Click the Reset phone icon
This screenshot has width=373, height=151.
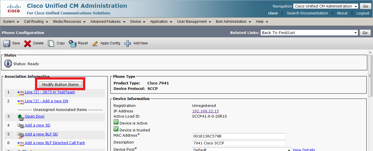72,43
